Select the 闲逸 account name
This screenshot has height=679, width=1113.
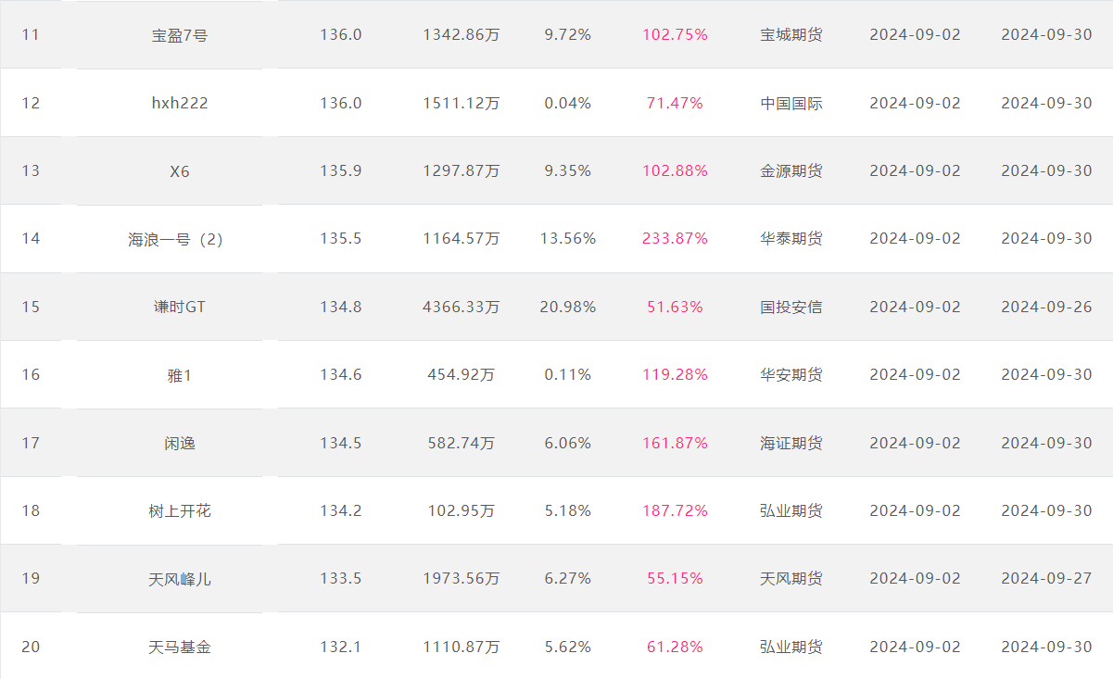pyautogui.click(x=180, y=443)
